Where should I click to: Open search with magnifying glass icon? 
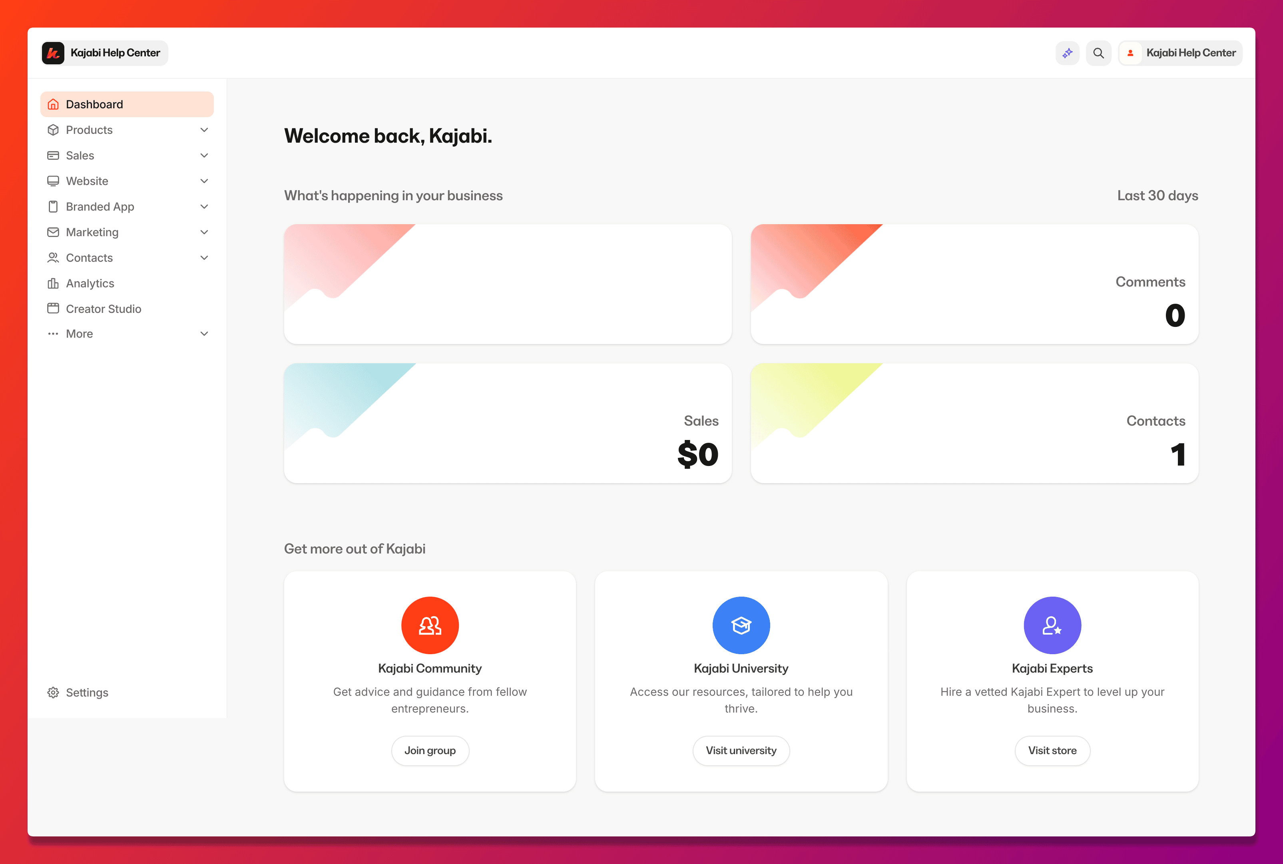[1098, 53]
